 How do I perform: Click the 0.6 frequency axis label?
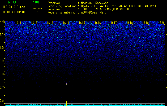click(x=2, y=101)
